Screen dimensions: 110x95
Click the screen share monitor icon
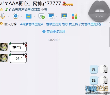tap(64, 16)
